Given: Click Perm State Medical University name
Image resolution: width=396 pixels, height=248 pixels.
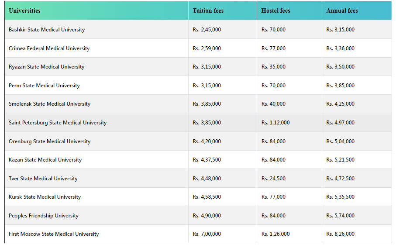Looking at the screenshot, I should [44, 86].
